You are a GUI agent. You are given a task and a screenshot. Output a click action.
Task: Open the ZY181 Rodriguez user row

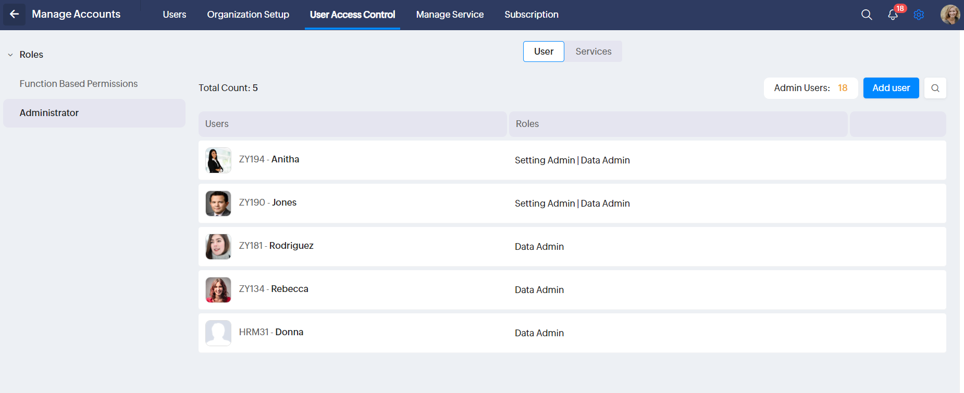(276, 246)
